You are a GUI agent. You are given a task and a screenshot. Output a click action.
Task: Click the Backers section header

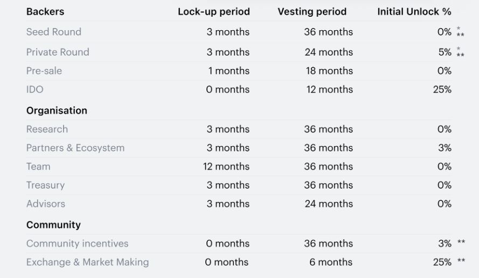pos(45,11)
